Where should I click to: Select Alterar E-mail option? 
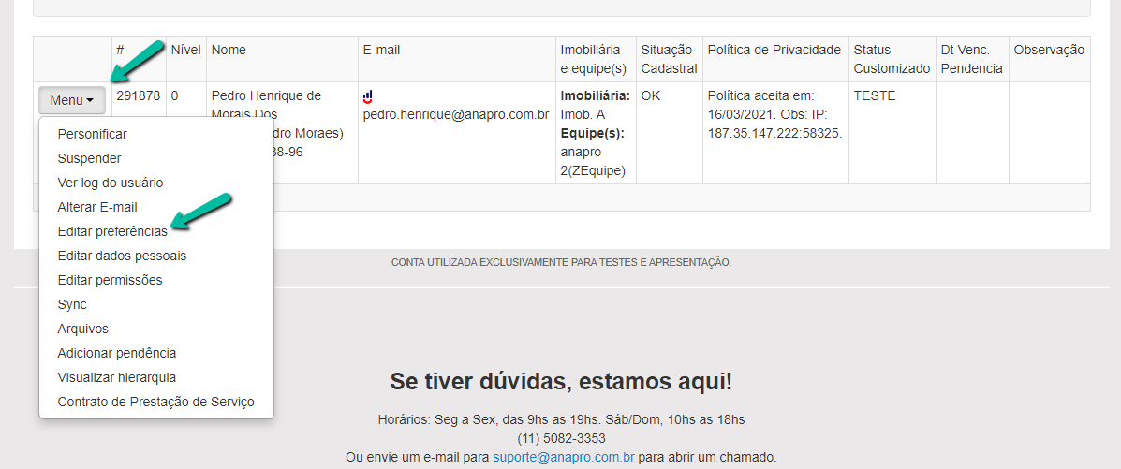[x=97, y=207]
